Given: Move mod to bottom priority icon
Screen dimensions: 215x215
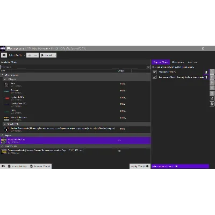Looking at the screenshot, I should tap(212, 88).
